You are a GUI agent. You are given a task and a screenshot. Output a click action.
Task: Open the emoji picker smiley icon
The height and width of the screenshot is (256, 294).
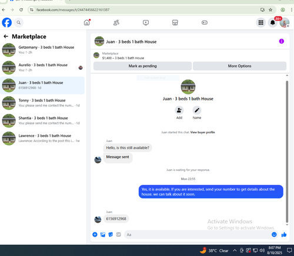pos(274,234)
